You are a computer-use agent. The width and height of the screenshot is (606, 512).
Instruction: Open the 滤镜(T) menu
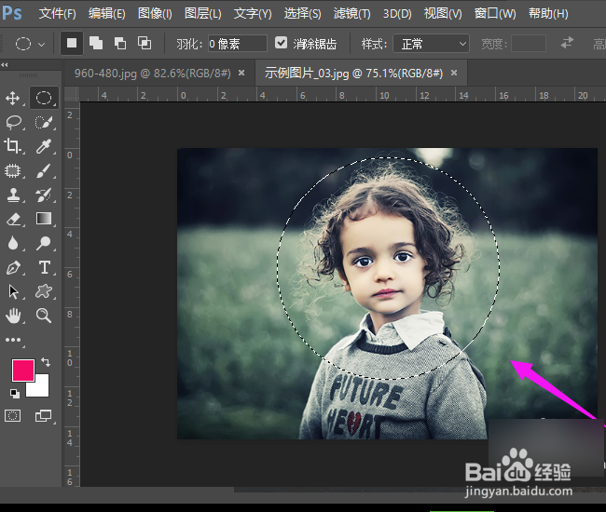pos(351,14)
